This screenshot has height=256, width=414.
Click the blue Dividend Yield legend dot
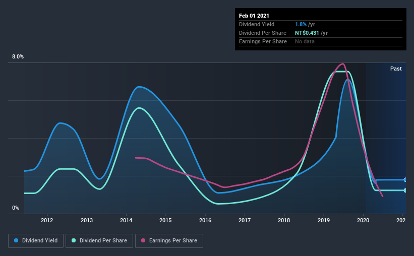[x=16, y=240]
